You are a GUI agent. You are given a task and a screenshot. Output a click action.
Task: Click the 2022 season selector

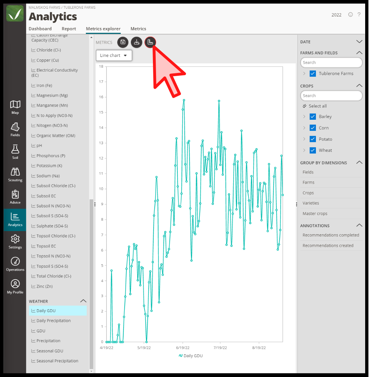336,15
